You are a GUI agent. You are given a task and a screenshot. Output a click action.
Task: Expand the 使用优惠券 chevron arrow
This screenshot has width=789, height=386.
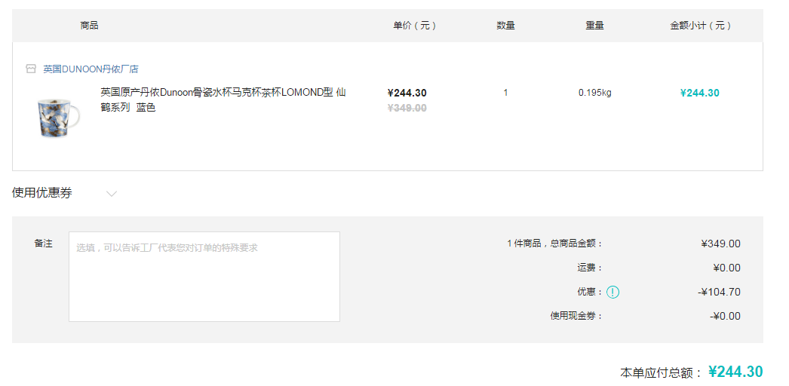pyautogui.click(x=112, y=194)
